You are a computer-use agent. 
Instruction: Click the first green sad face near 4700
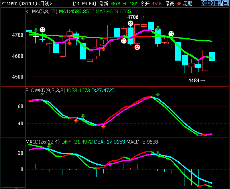point(42,30)
